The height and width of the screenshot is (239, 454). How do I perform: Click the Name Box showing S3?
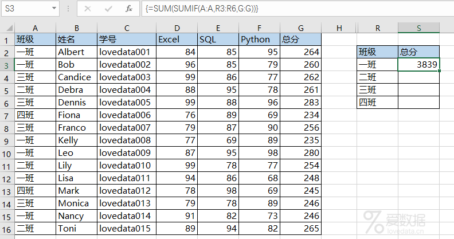tap(30, 9)
